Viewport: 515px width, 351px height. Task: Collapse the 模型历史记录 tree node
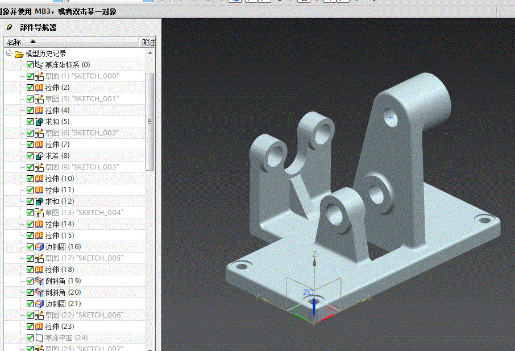coord(9,53)
